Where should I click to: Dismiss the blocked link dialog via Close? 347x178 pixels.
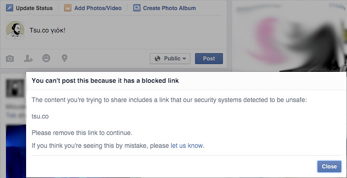[x=329, y=167]
